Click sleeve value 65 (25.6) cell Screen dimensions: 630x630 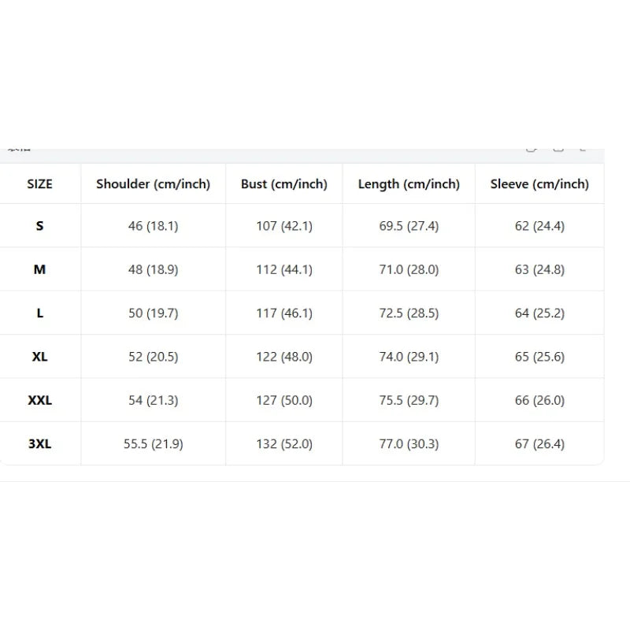click(539, 357)
